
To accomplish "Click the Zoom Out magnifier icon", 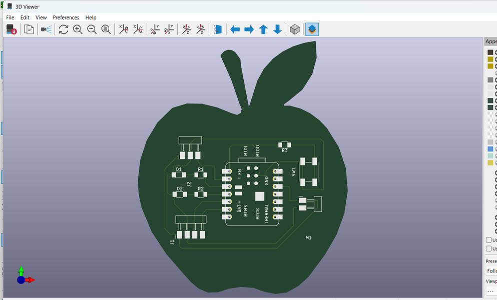I will click(x=92, y=29).
